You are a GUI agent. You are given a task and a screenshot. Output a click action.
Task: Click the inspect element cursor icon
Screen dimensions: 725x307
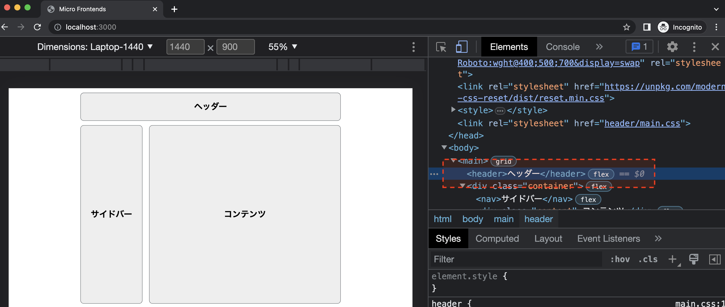(x=441, y=47)
